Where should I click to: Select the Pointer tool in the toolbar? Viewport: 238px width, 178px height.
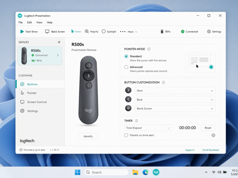point(76,31)
